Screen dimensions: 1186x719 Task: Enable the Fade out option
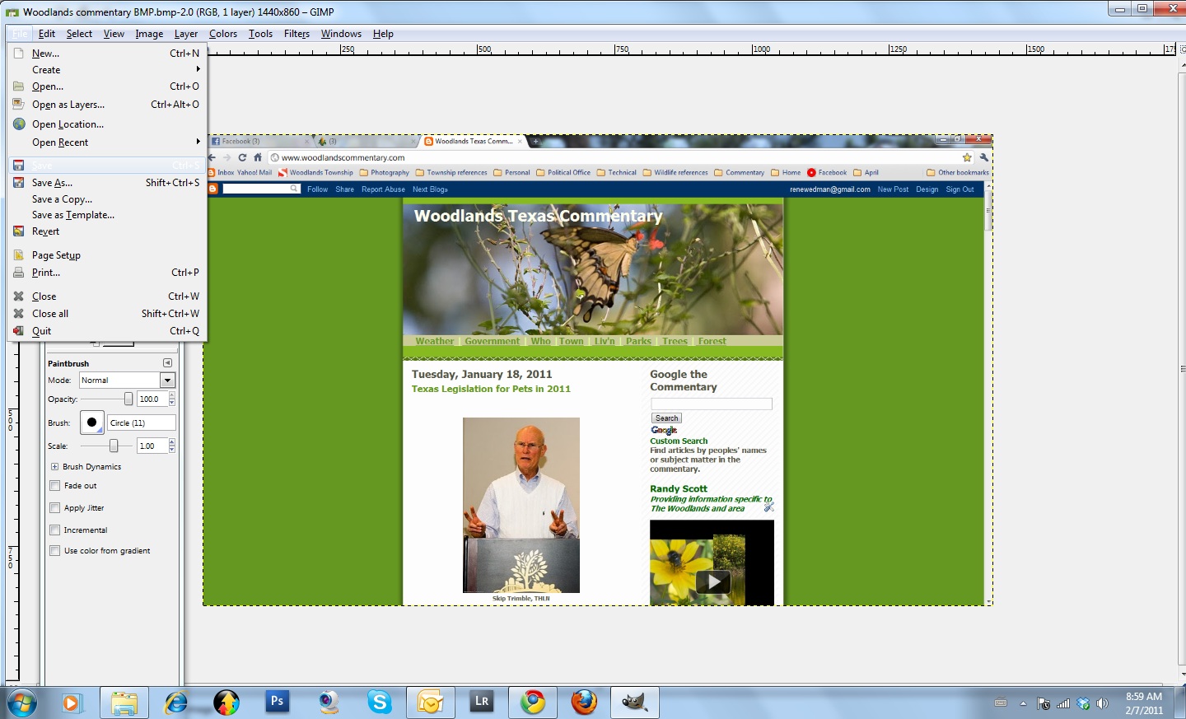pyautogui.click(x=55, y=485)
